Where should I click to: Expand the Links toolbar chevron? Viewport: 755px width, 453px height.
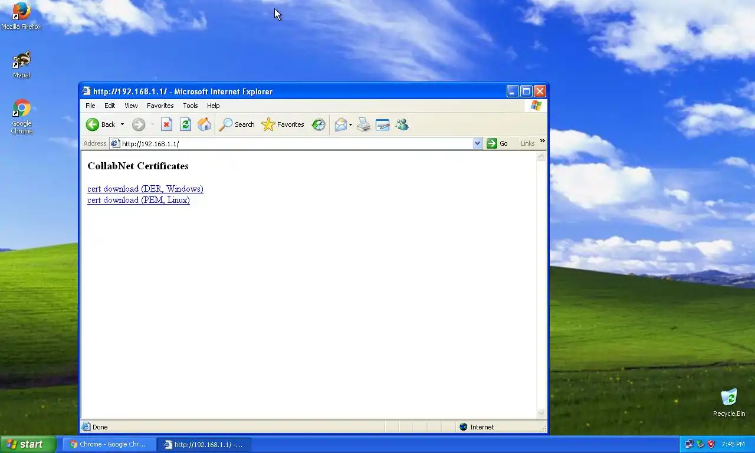[x=542, y=142]
